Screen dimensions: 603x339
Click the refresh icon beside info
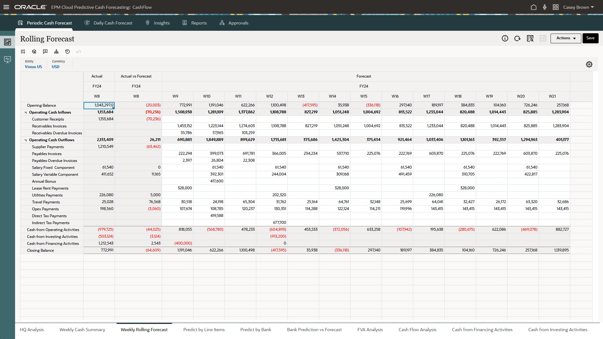517,38
